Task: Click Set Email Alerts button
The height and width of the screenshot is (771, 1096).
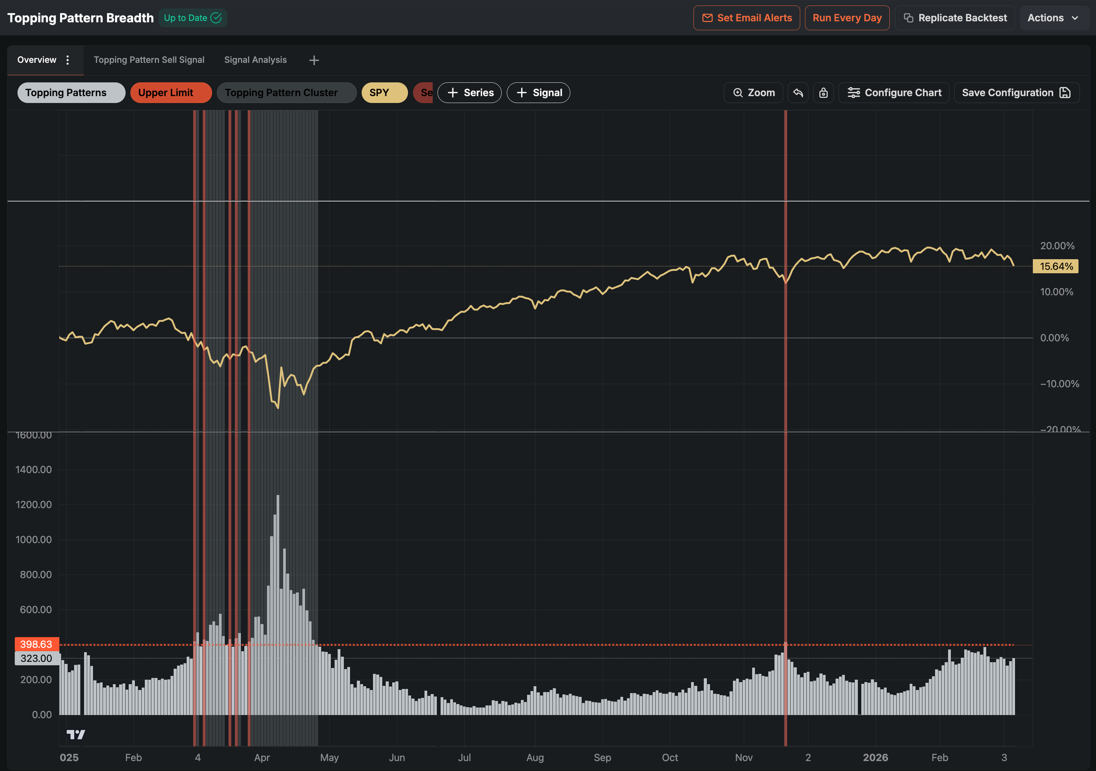Action: pyautogui.click(x=747, y=18)
